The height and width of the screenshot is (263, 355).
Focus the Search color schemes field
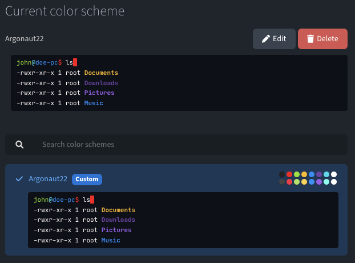176,145
